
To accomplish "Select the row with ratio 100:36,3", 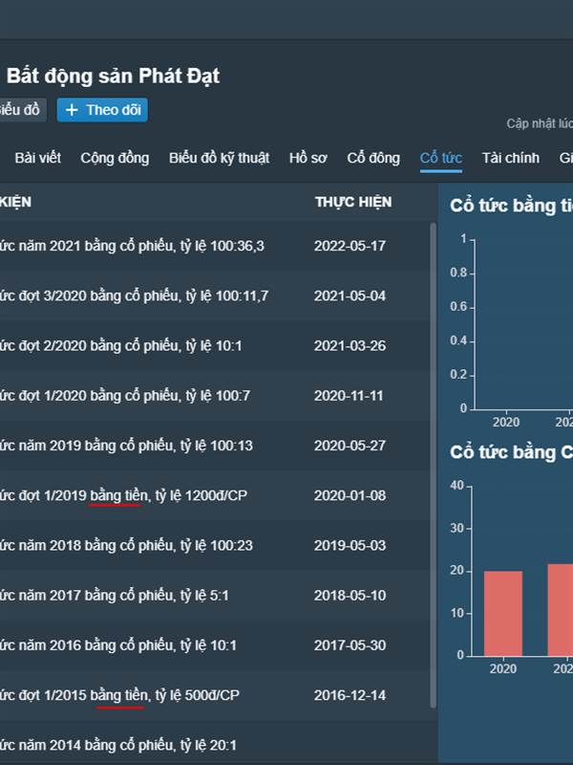I will (x=214, y=246).
